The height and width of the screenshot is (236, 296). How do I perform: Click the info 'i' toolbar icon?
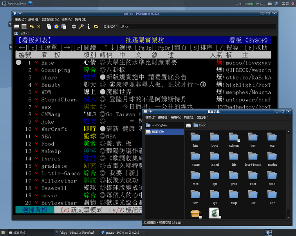[88, 27]
